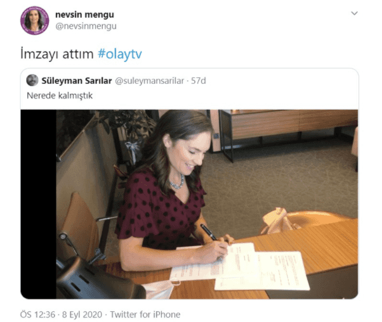The image size is (382, 322).
Task: Expand the tweet options chevron
Action: 354,13
